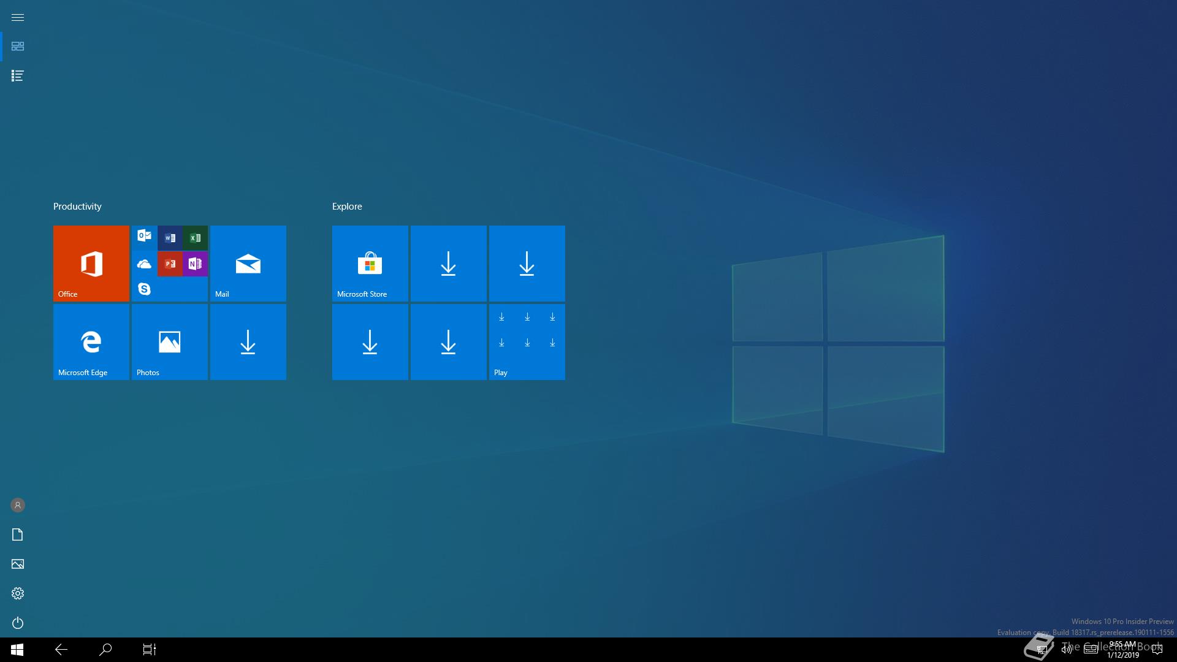Launch Excel from the Office tile group

point(195,238)
